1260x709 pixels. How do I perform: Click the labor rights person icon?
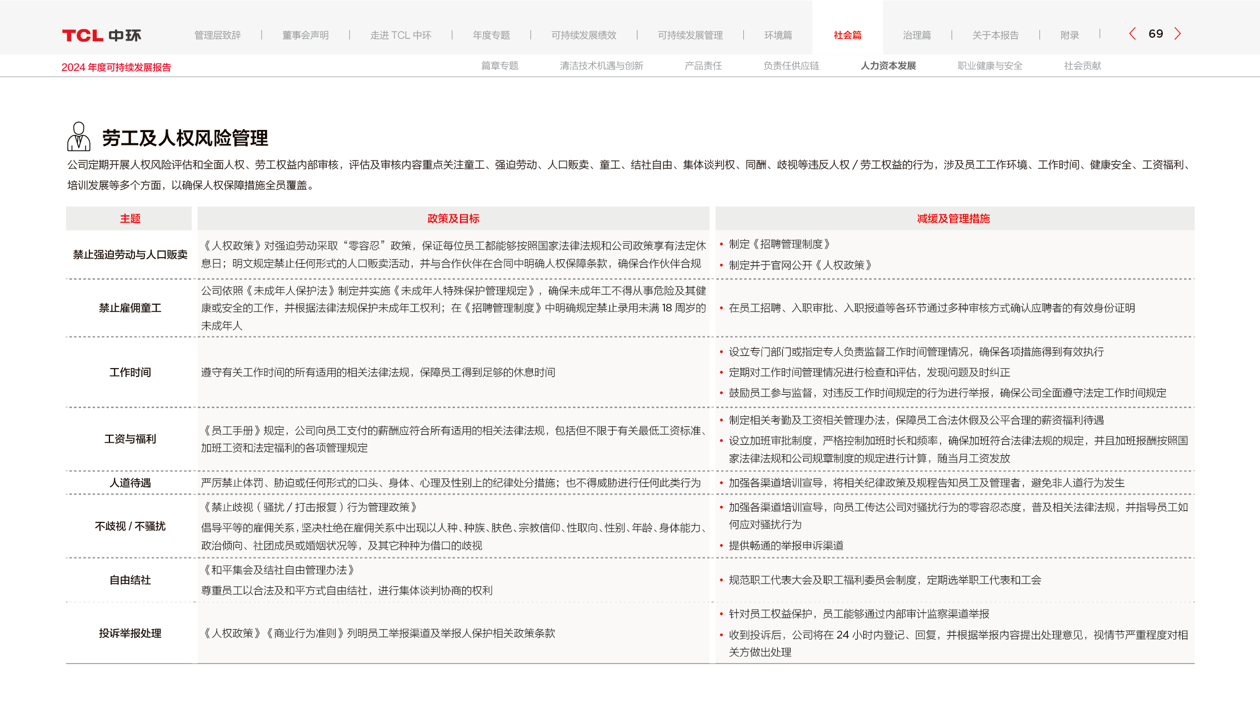79,137
